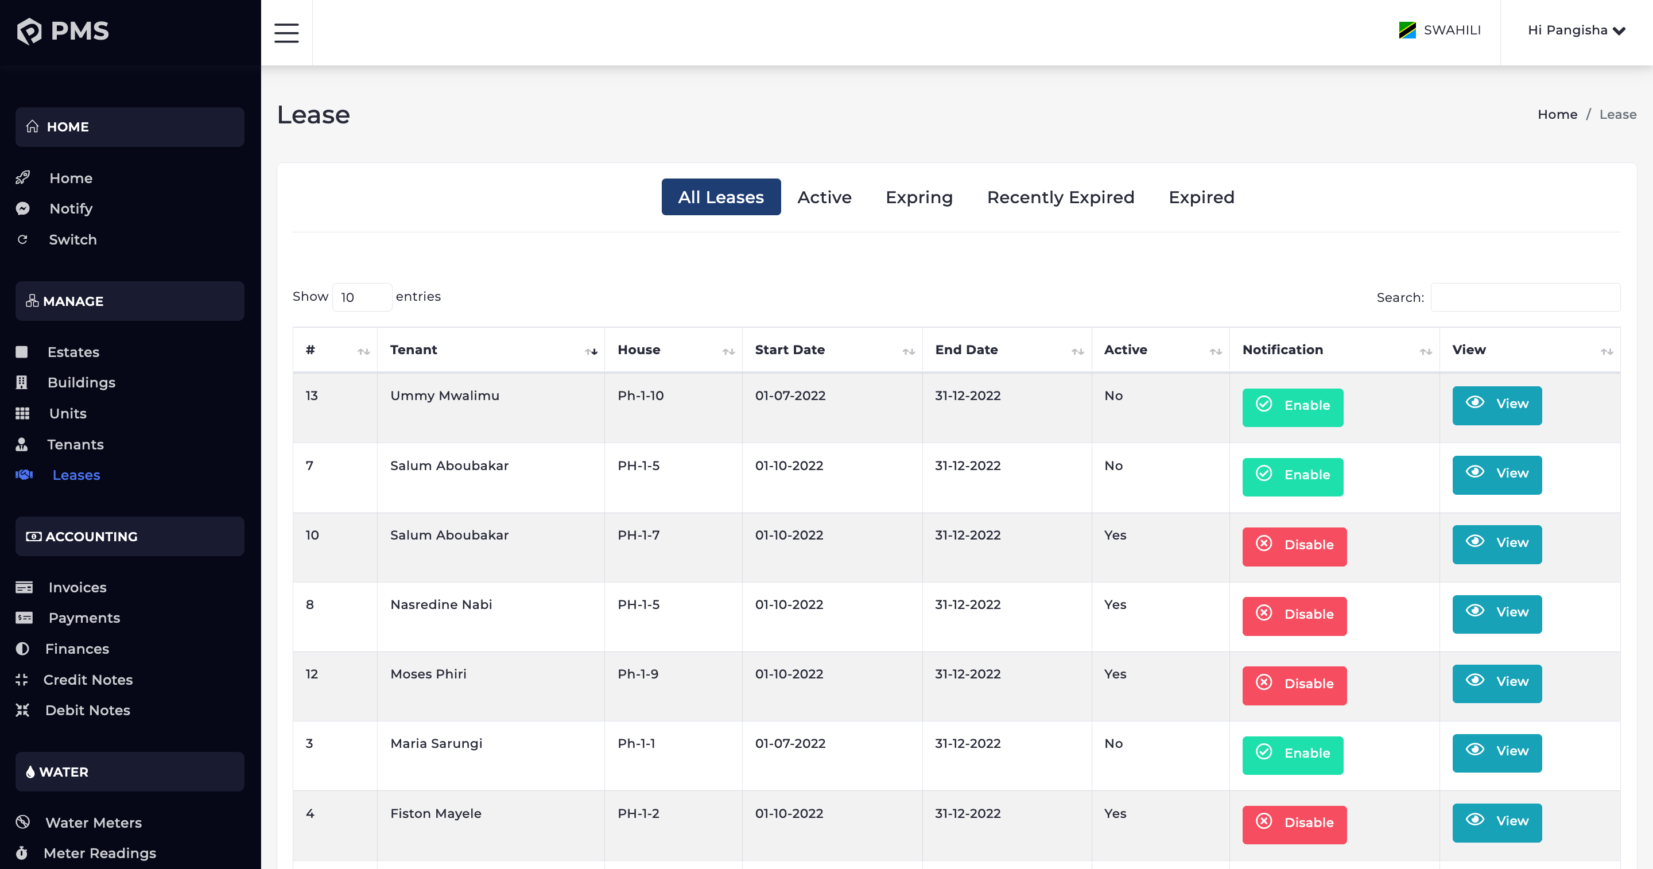Click the hamburger menu icon
Viewport: 1653px width, 869px height.
(286, 32)
